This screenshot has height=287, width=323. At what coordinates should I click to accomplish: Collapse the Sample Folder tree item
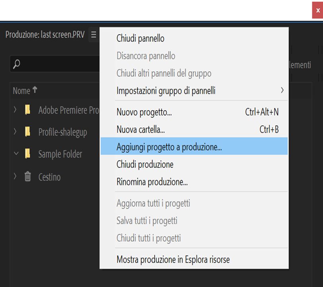[16, 153]
